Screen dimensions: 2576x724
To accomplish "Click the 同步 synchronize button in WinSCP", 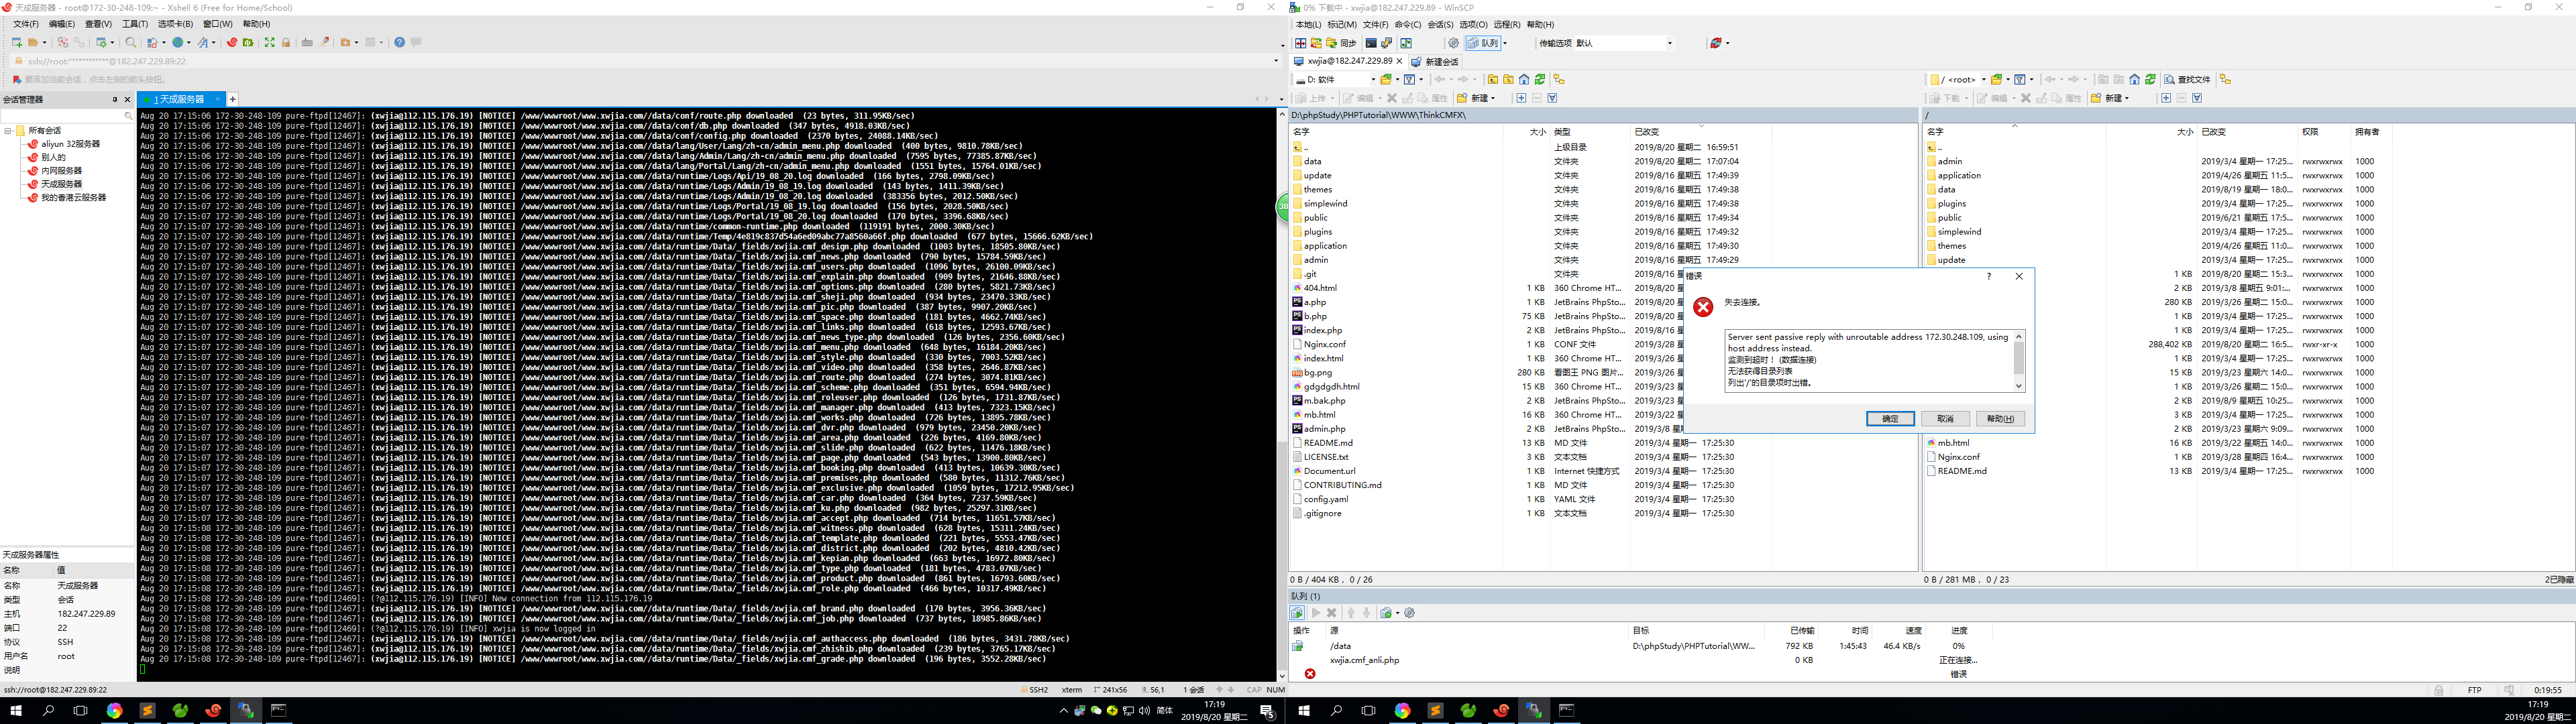I will 1341,43.
